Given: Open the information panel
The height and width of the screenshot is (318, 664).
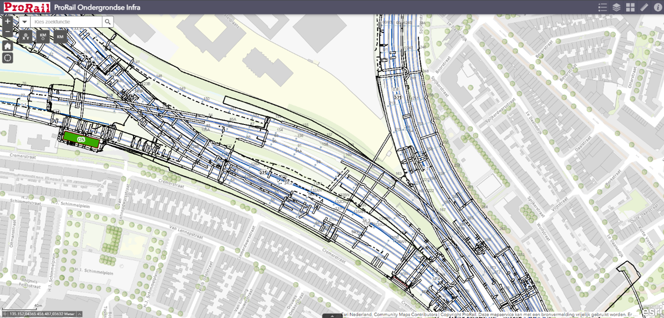Looking at the screenshot, I should (x=657, y=7).
